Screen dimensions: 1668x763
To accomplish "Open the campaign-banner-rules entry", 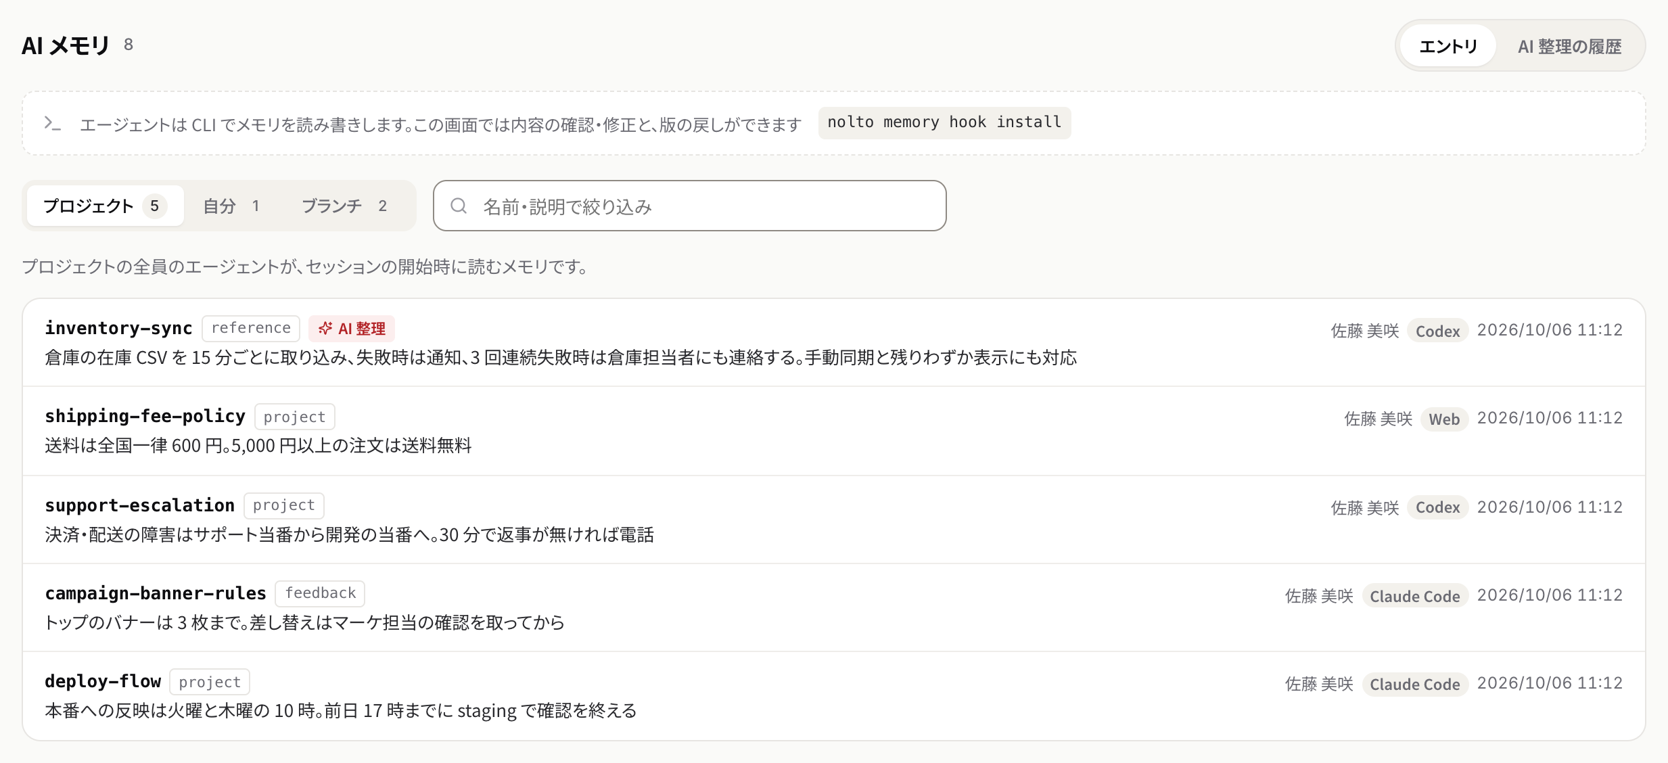I will pos(833,607).
